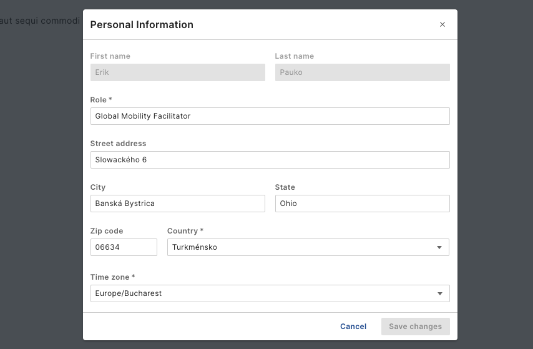Click the disabled First name field
The image size is (533, 349).
pos(177,72)
